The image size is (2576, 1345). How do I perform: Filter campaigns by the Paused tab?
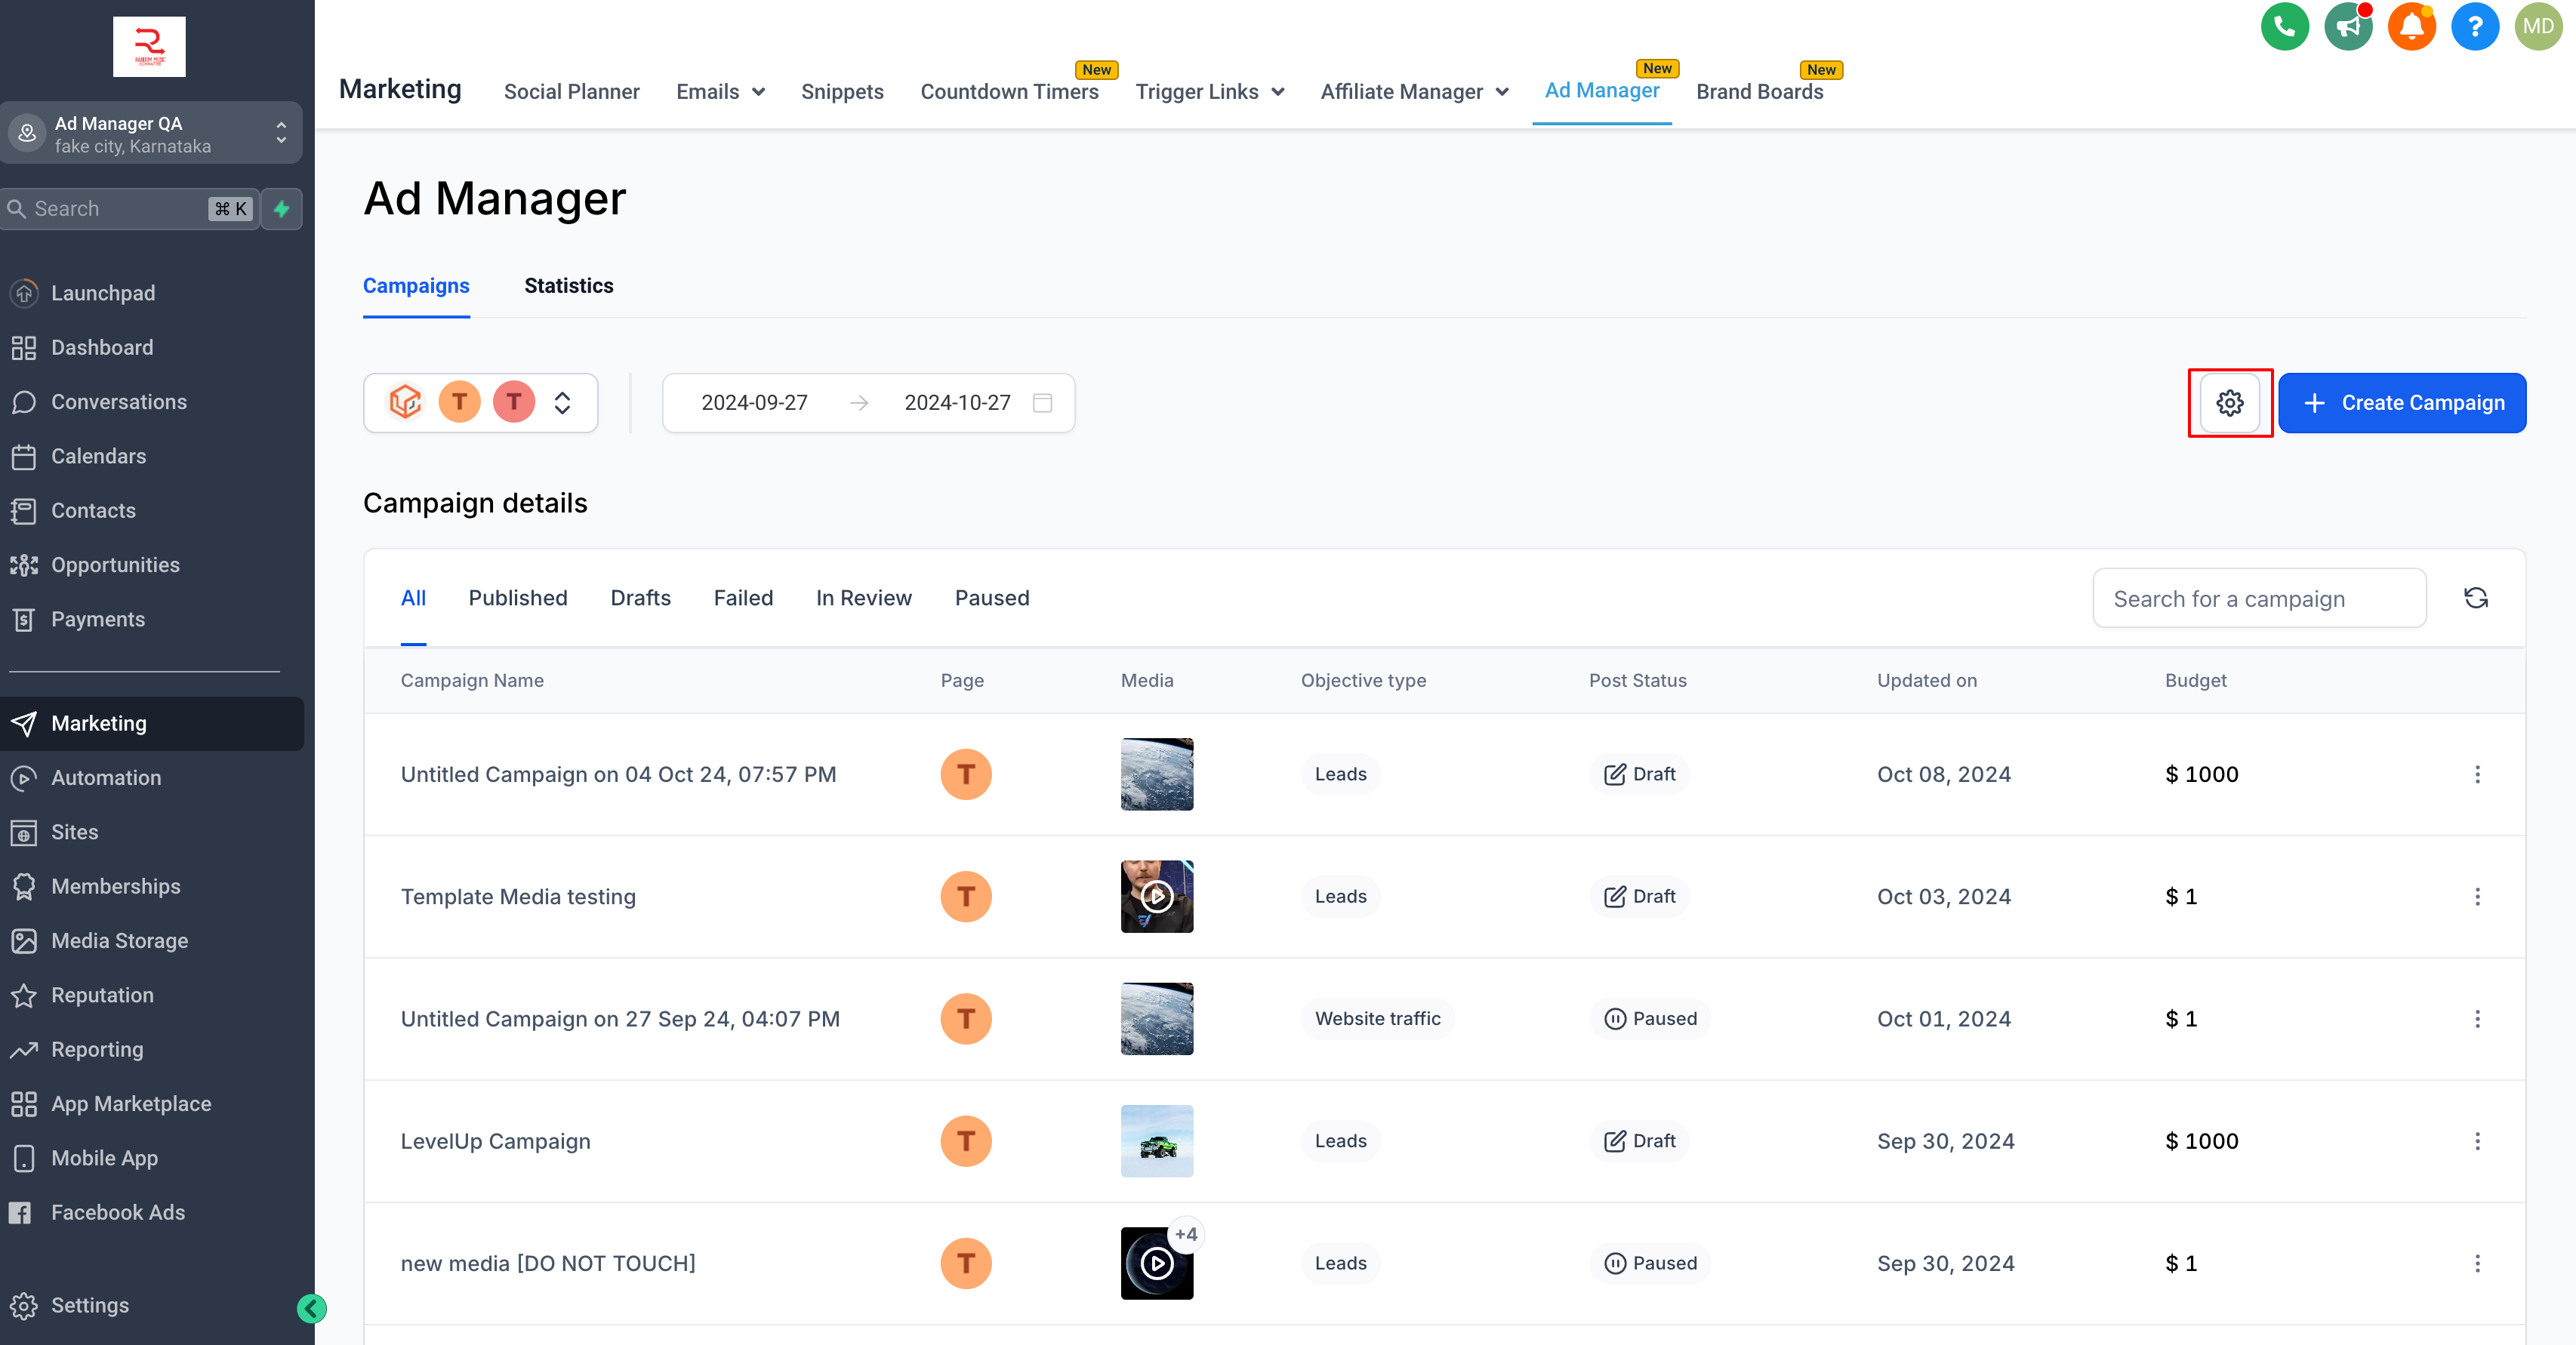pos(991,598)
